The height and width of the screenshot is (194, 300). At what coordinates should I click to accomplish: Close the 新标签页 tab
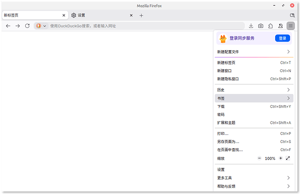click(64, 15)
